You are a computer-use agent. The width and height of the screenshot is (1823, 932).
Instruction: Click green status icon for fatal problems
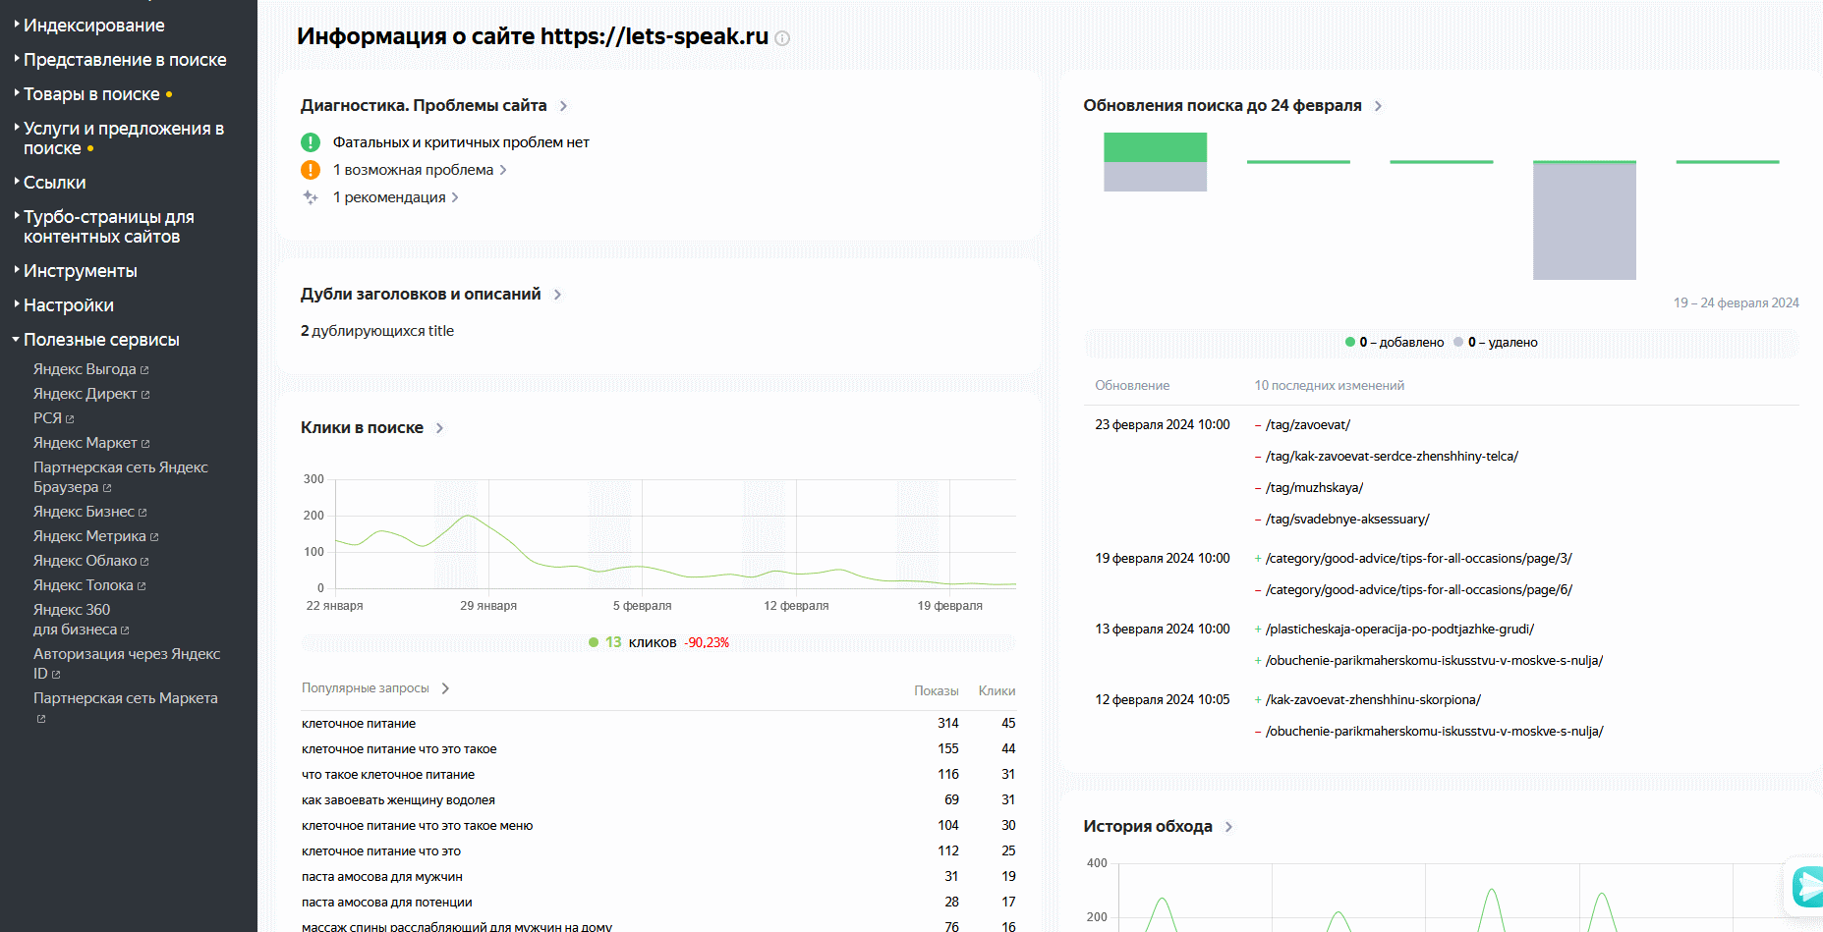point(311,142)
